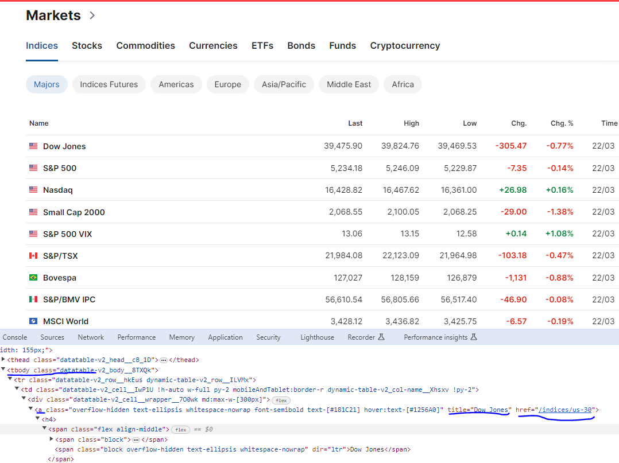Filter indices by Americas
Screen dimensions: 619x463
pos(176,84)
